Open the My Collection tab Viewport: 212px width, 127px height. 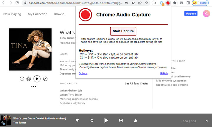click(x=37, y=14)
